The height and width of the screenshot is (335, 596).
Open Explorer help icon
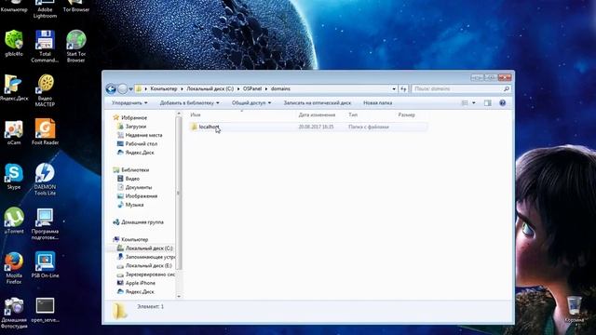tap(503, 103)
